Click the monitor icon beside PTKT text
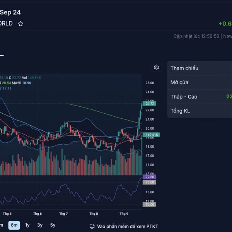232x232 pixels. click(92, 227)
